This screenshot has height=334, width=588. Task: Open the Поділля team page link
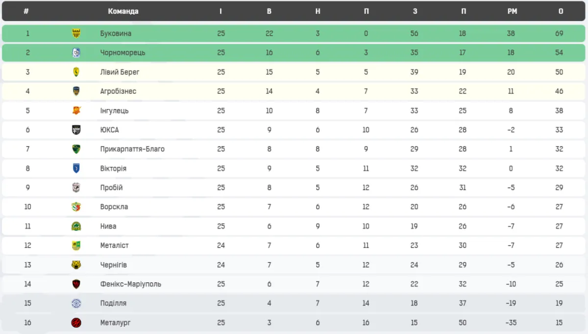click(x=113, y=303)
